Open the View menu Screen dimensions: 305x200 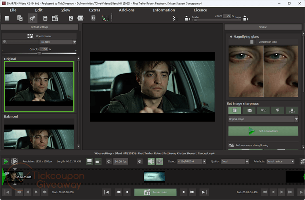click(66, 10)
